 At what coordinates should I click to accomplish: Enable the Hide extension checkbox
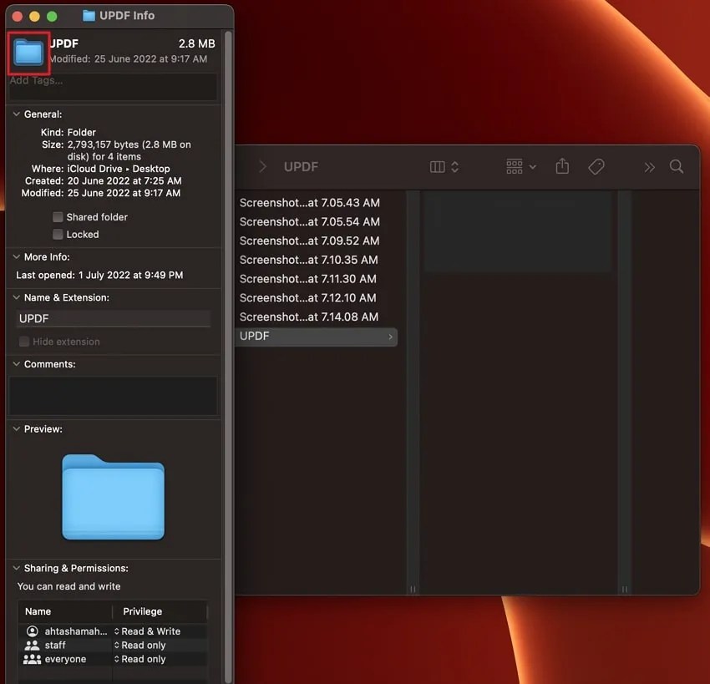(x=23, y=341)
